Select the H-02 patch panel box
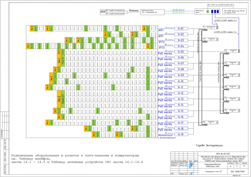The height and width of the screenshot is (177, 251). [x=181, y=34]
